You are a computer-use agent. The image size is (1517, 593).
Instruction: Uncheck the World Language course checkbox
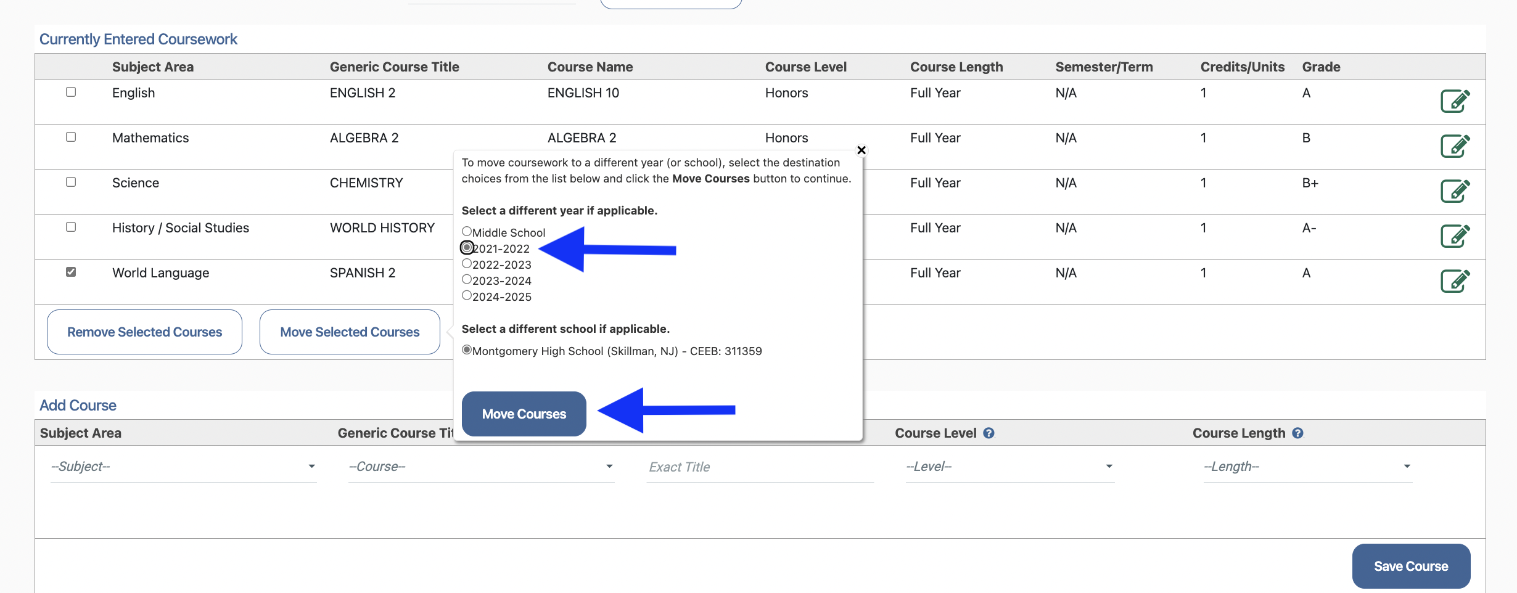coord(71,272)
